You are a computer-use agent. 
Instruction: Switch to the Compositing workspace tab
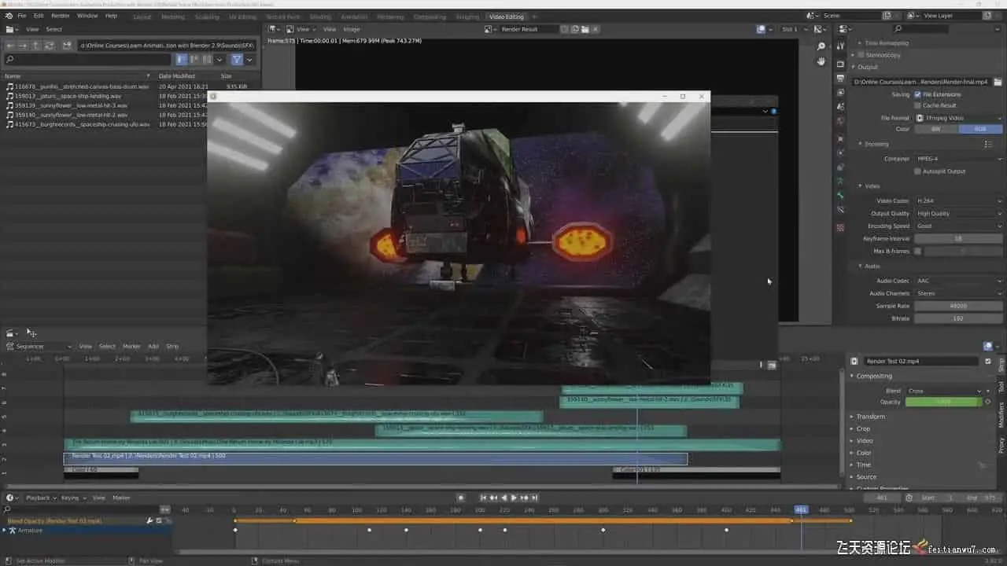[430, 17]
